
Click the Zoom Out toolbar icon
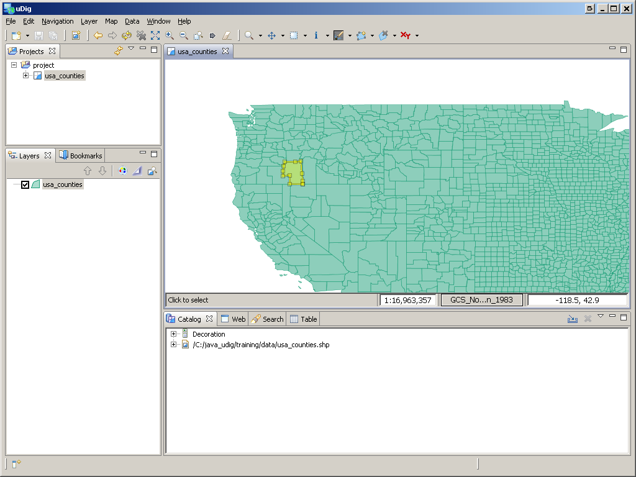[184, 35]
